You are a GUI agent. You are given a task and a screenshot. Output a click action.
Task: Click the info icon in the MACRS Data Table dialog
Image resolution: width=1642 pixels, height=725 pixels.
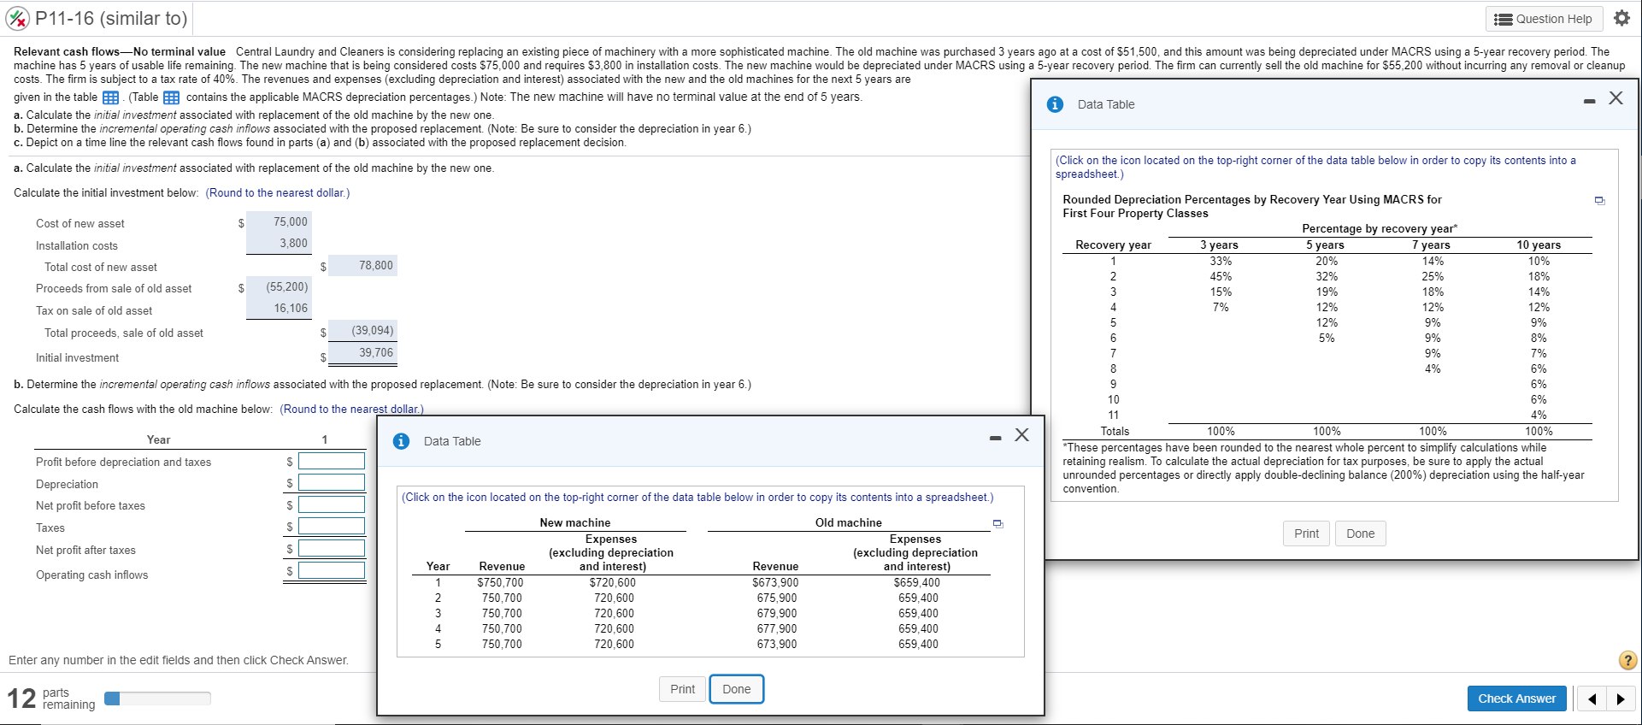pos(1056,104)
